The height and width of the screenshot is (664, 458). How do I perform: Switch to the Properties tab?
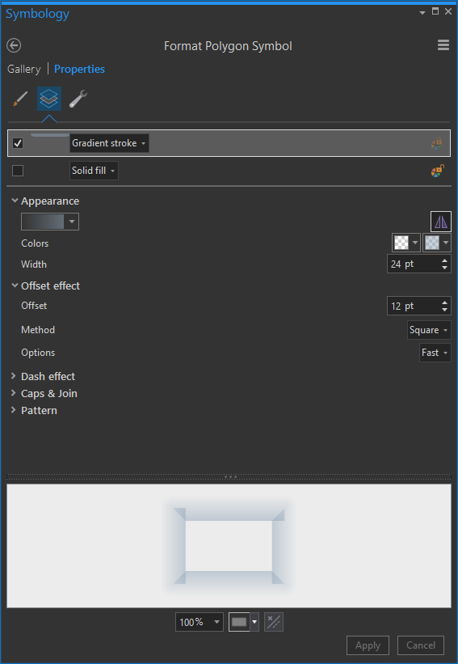click(79, 69)
